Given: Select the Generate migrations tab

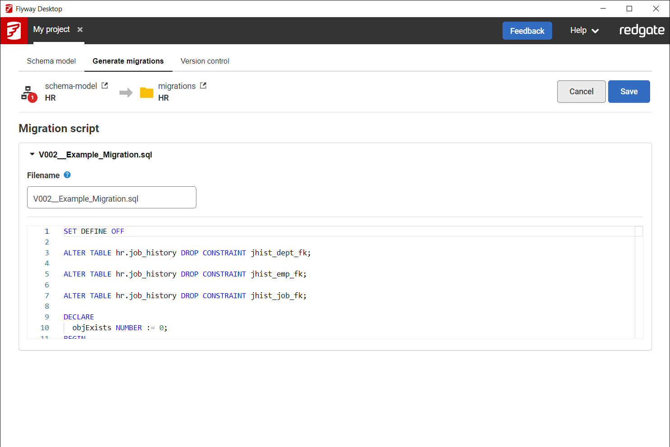Looking at the screenshot, I should coord(128,61).
